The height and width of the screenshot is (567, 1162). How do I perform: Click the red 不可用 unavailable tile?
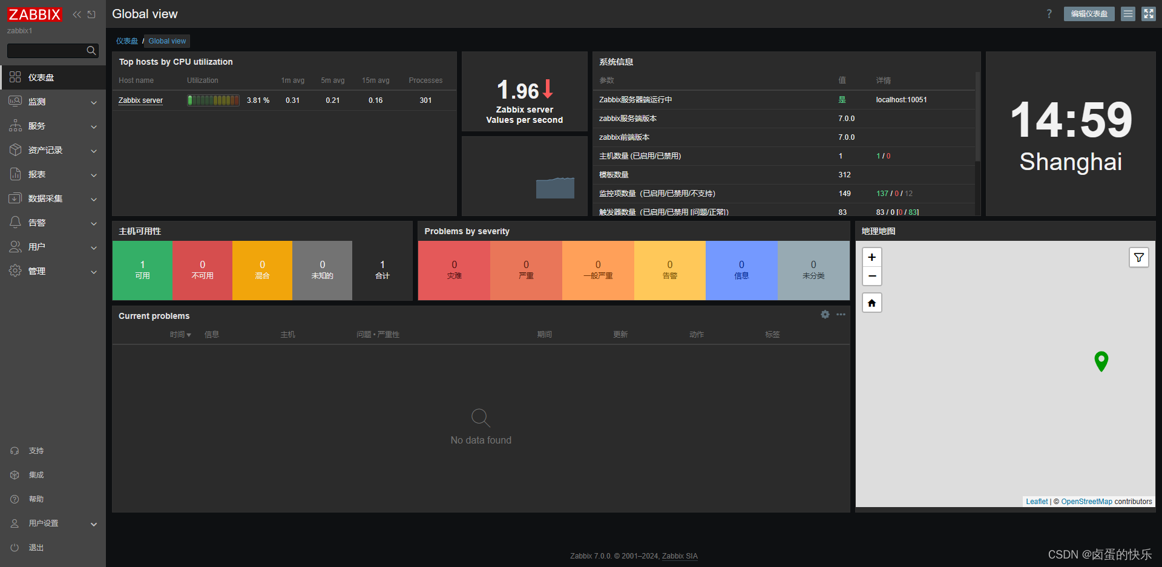click(202, 270)
